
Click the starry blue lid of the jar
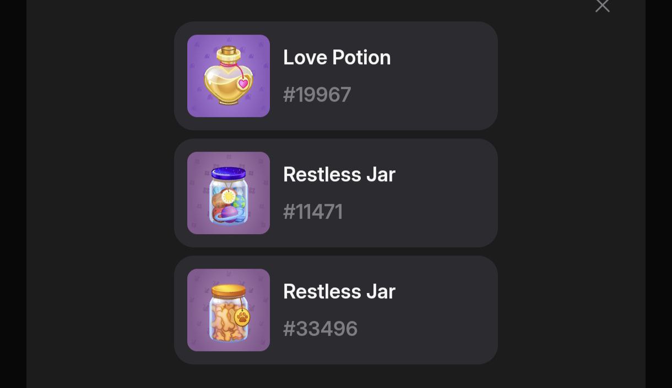click(229, 173)
